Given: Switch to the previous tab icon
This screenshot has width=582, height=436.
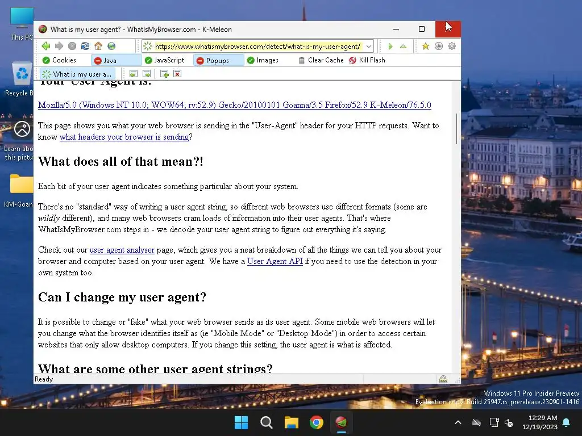Looking at the screenshot, I should [133, 74].
